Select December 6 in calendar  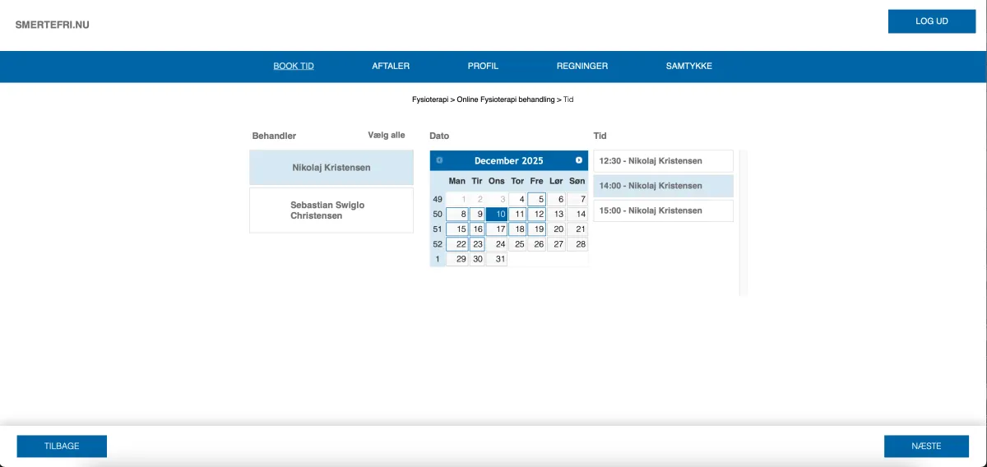point(557,199)
